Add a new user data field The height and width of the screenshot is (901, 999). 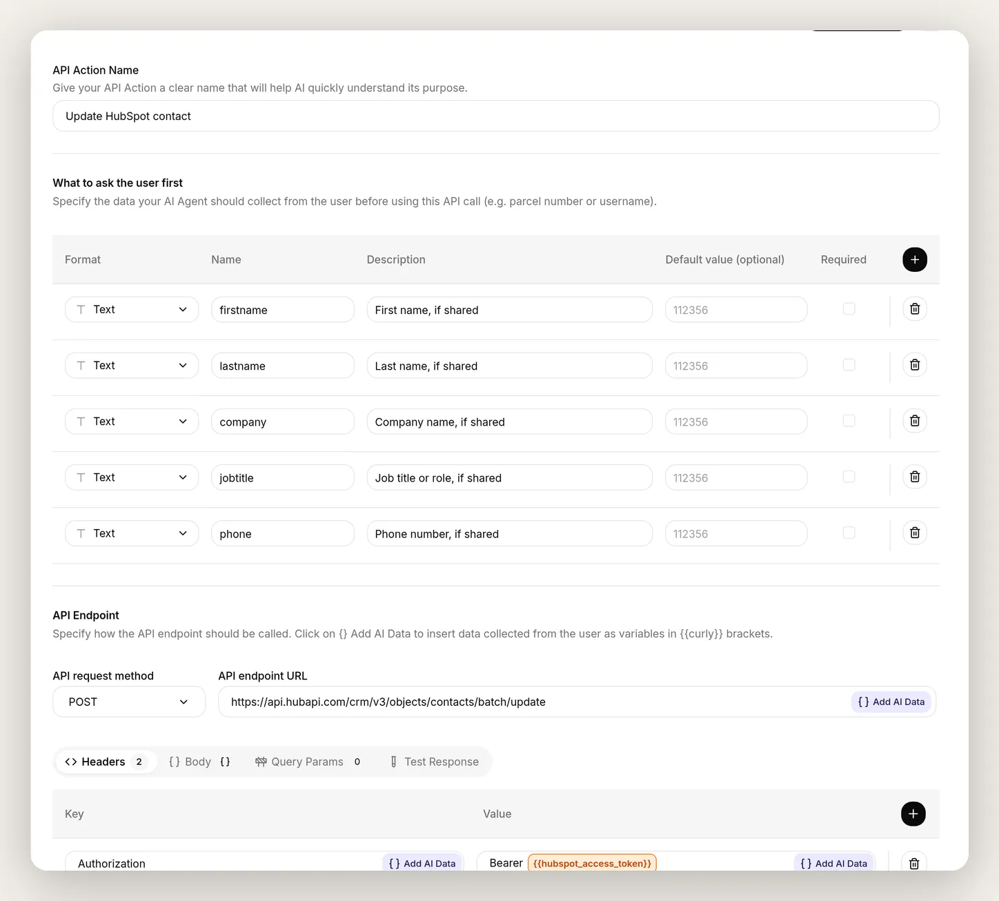915,259
